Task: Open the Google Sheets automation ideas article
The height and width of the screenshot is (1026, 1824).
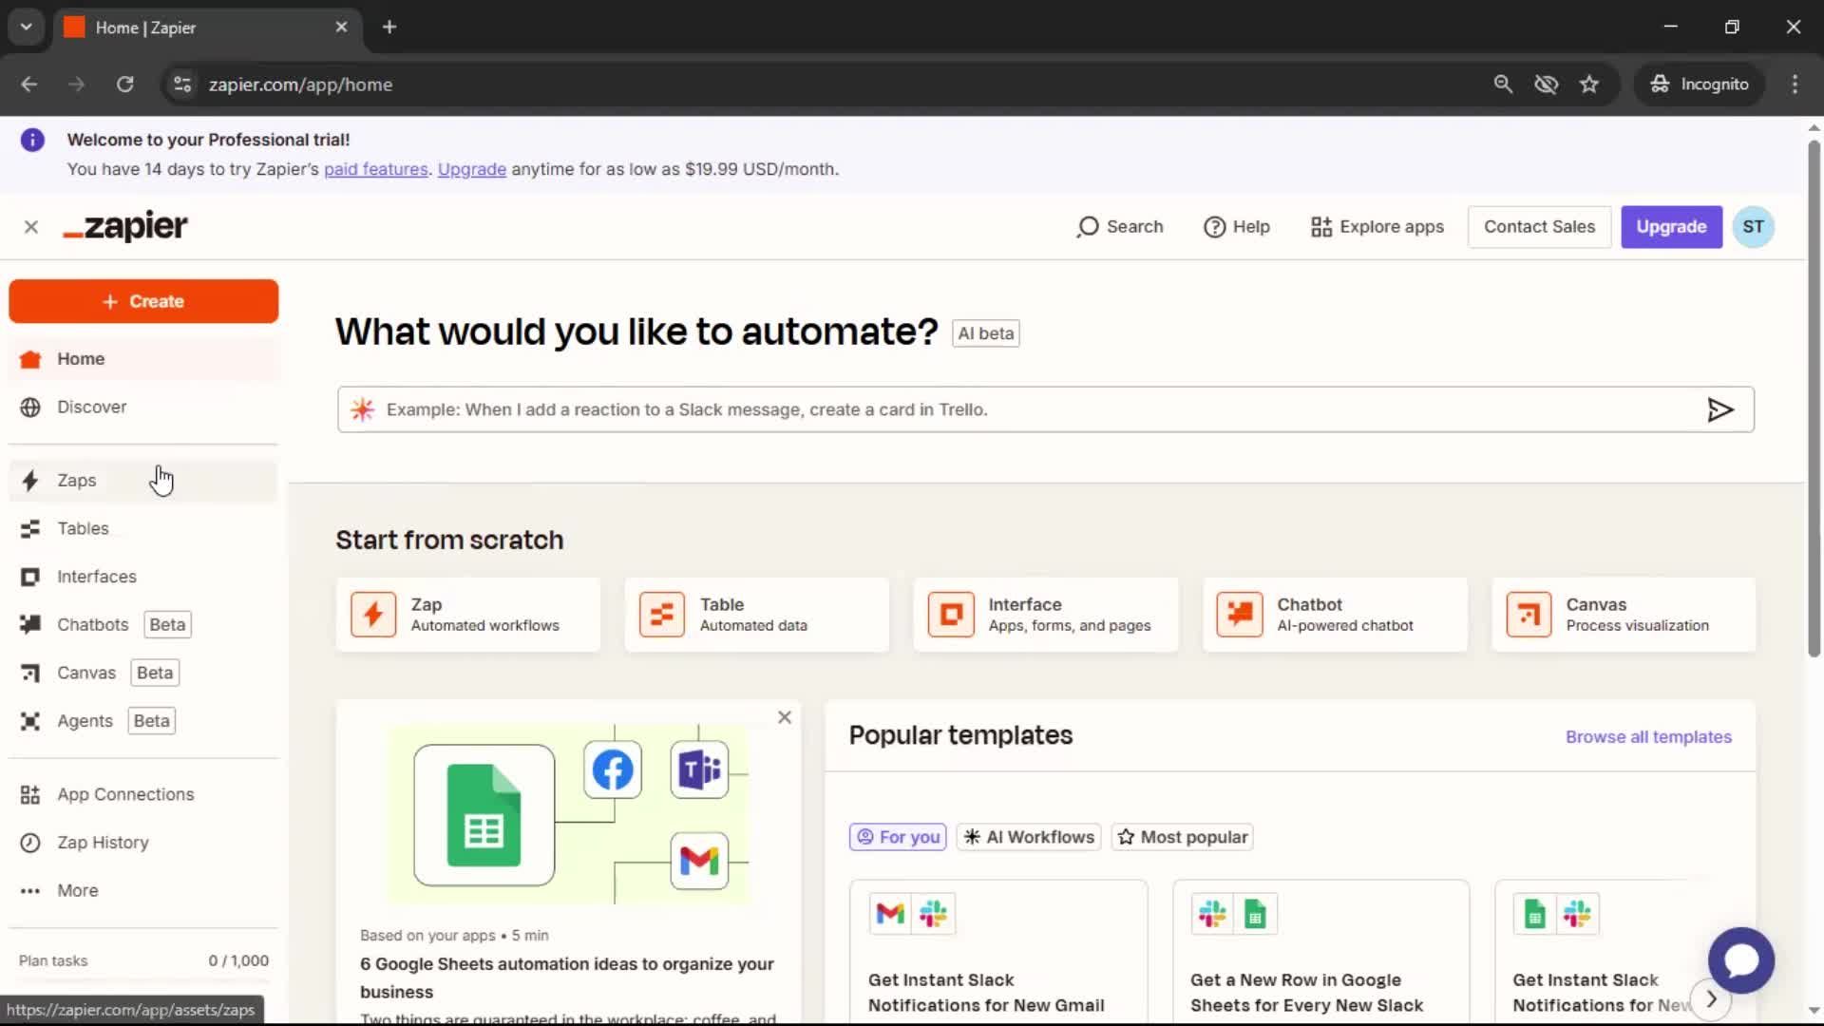Action: [x=567, y=978]
